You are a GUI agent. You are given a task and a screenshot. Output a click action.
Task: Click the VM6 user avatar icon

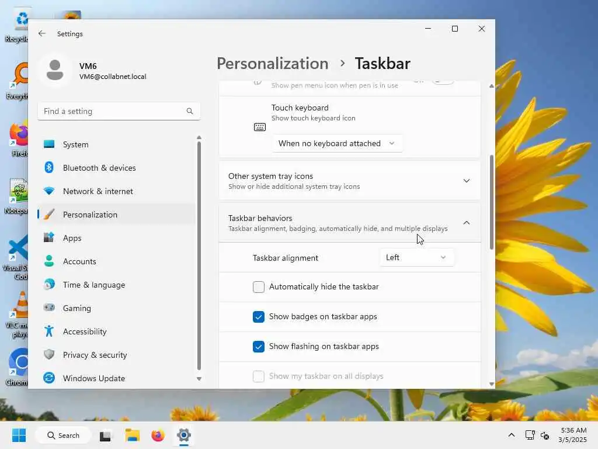(55, 70)
